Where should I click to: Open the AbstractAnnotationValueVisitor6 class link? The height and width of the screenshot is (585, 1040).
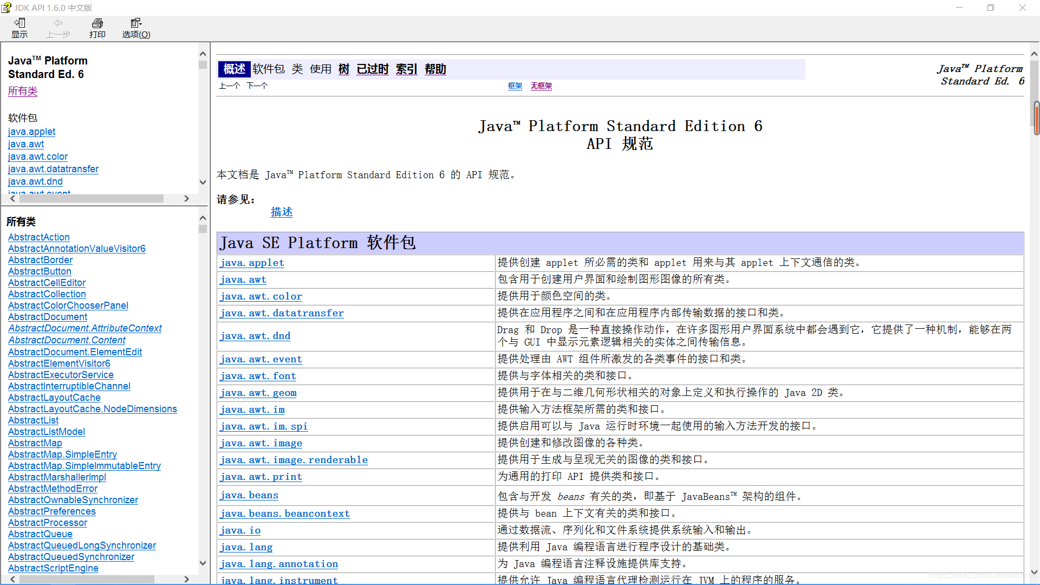(77, 249)
